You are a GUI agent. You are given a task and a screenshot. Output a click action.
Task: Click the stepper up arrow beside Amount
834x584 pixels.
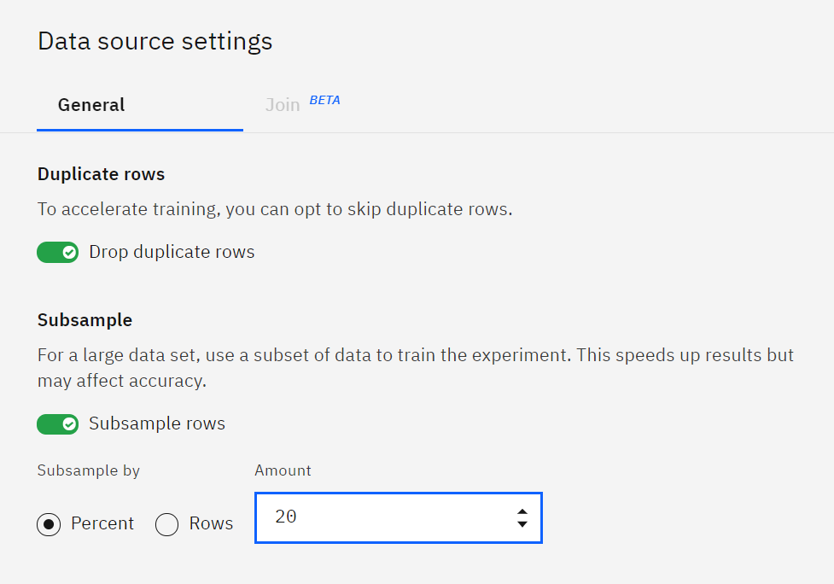tap(522, 512)
